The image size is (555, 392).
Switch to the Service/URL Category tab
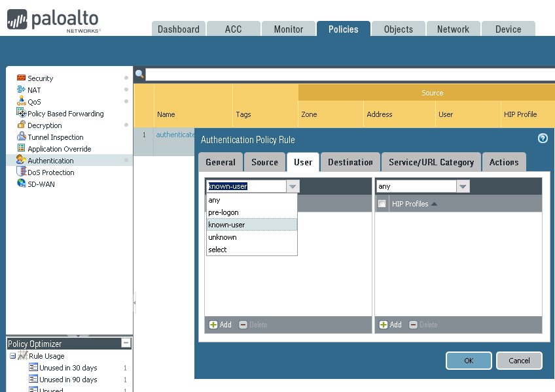(x=431, y=162)
